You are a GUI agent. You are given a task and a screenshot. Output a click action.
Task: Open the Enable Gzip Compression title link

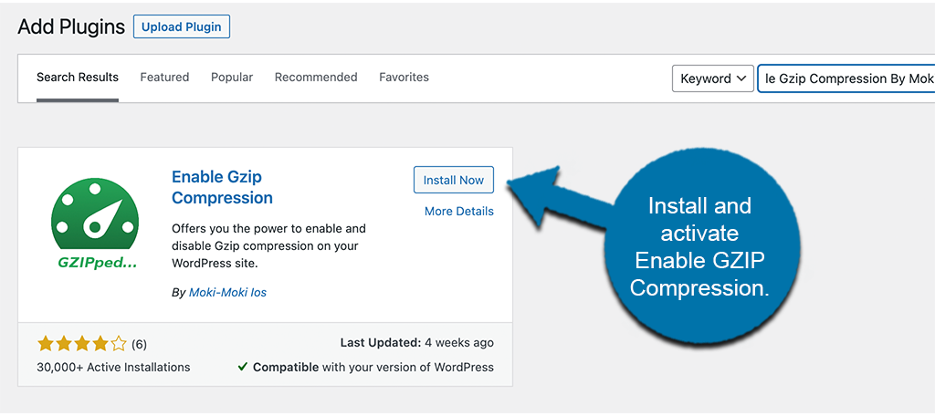[222, 187]
